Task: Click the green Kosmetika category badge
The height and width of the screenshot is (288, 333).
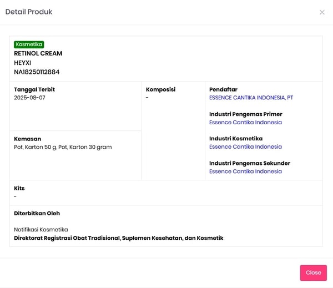Action: coord(29,44)
